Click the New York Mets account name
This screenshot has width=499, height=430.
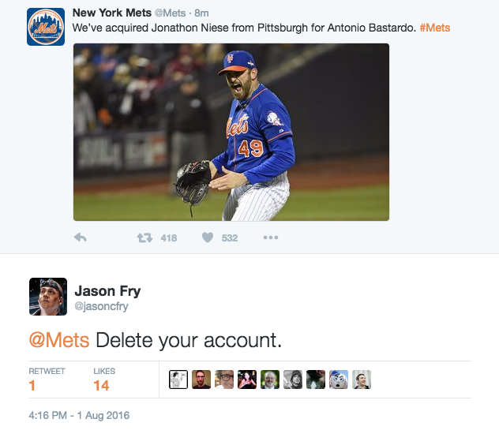[111, 13]
